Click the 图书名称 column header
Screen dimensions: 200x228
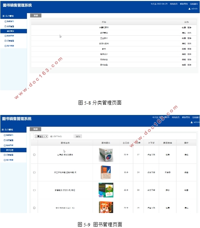65,143
